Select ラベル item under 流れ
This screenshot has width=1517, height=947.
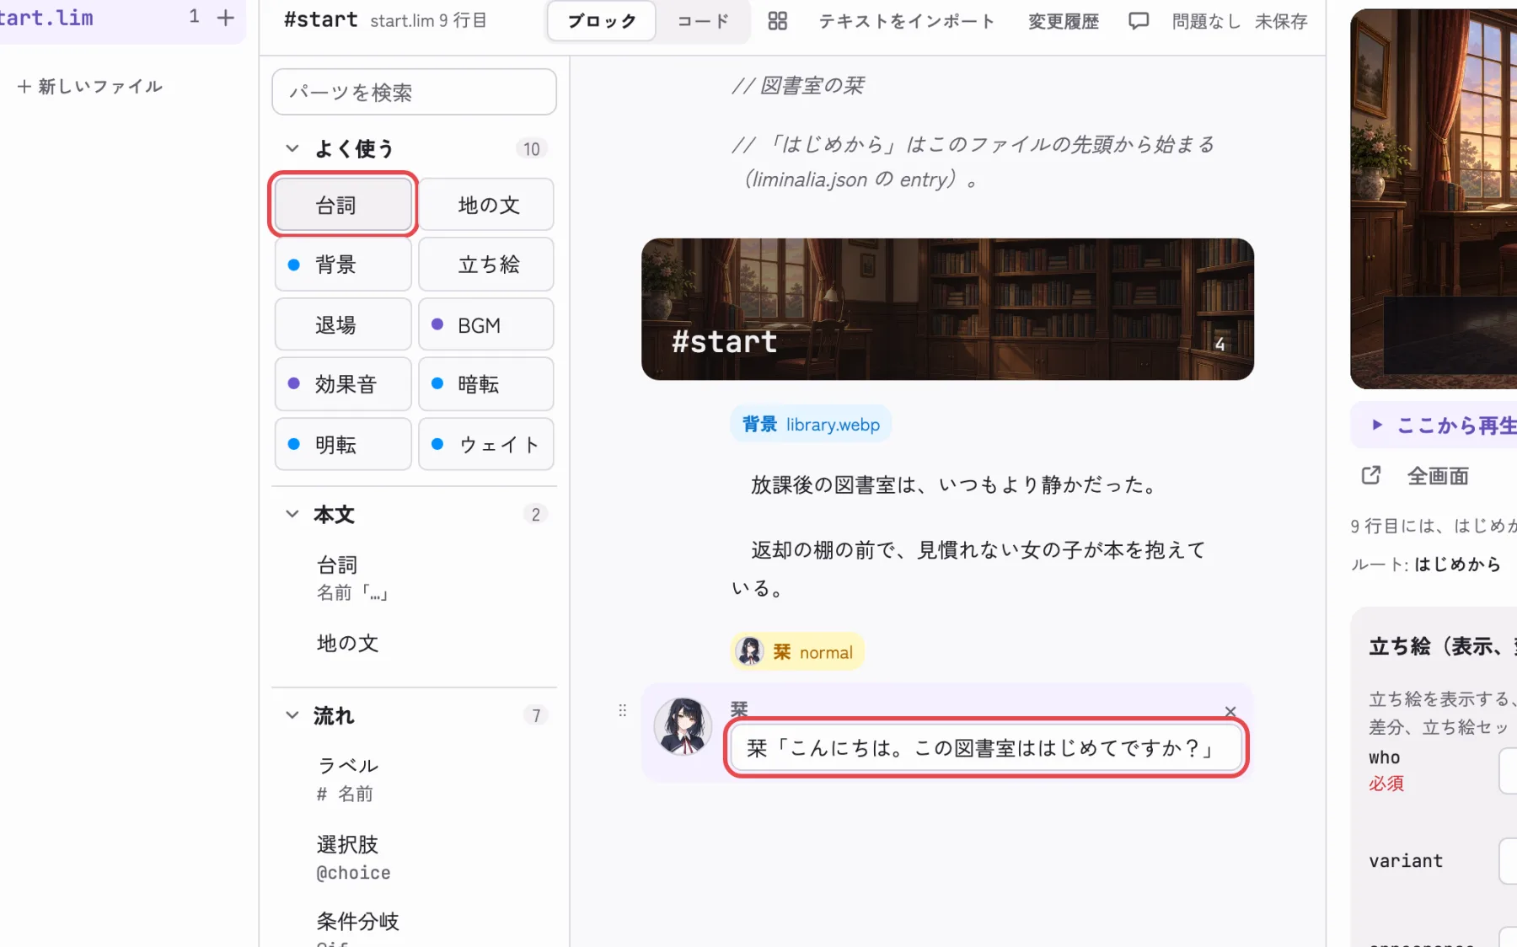pyautogui.click(x=347, y=779)
